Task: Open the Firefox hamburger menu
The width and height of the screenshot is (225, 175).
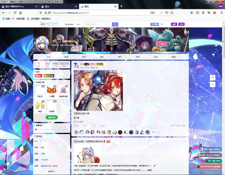Action: [x=222, y=13]
